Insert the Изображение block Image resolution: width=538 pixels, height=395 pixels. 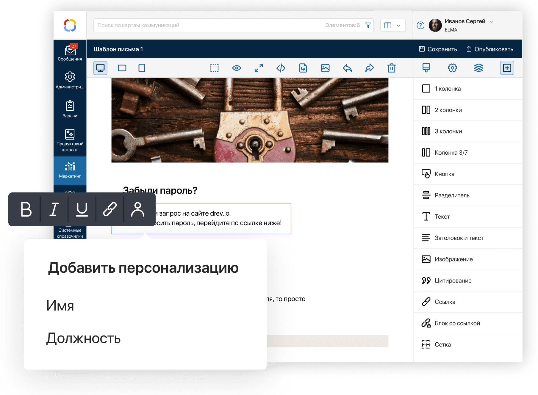click(x=468, y=259)
